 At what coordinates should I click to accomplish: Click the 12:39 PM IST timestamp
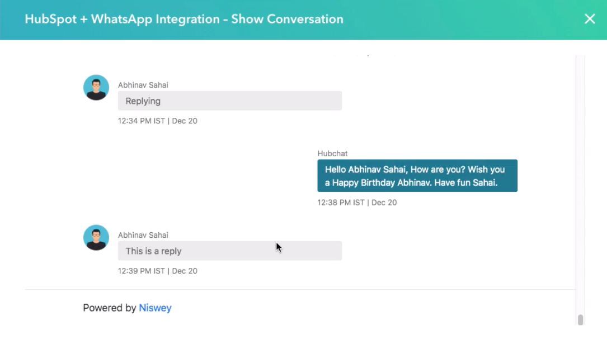pyautogui.click(x=158, y=271)
